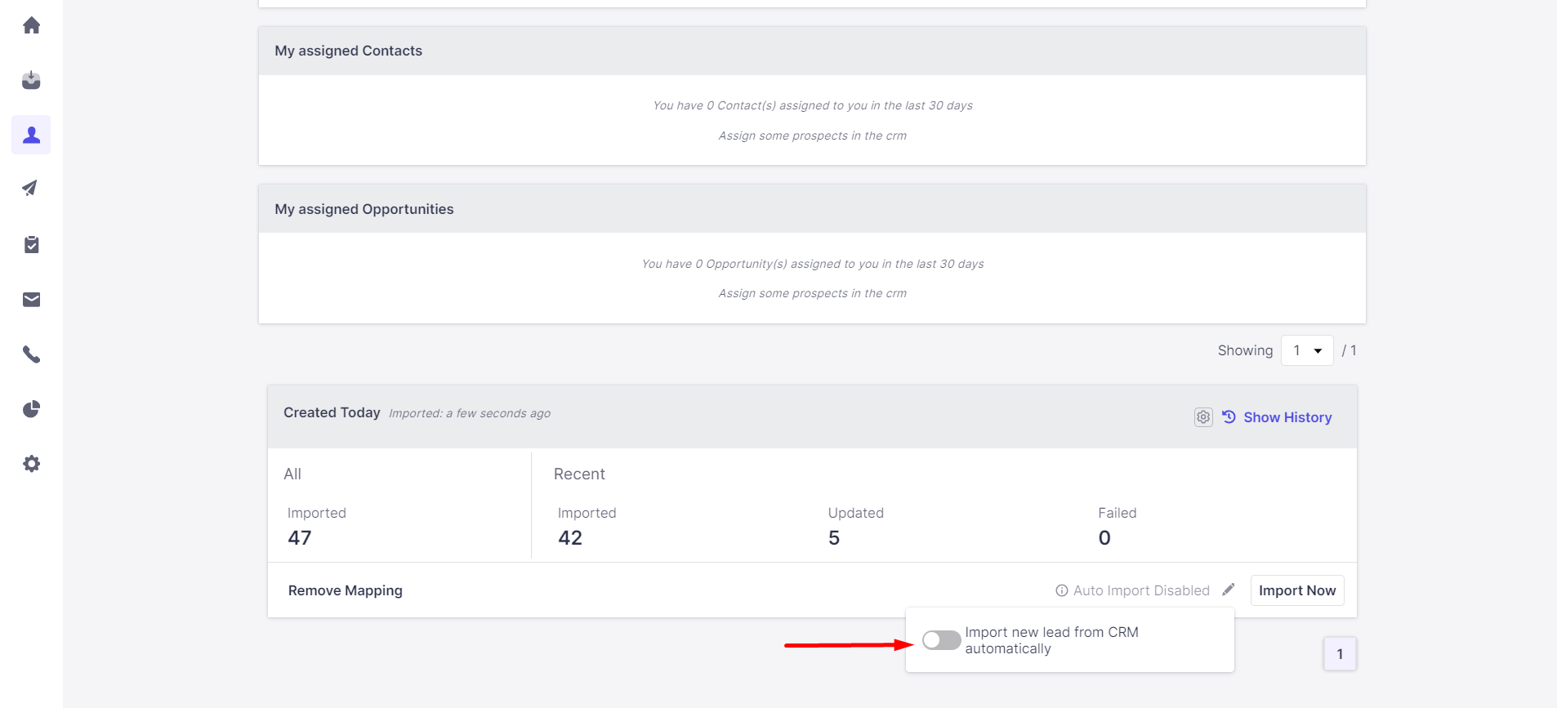Expand the Showing page number dropdown

pos(1307,350)
